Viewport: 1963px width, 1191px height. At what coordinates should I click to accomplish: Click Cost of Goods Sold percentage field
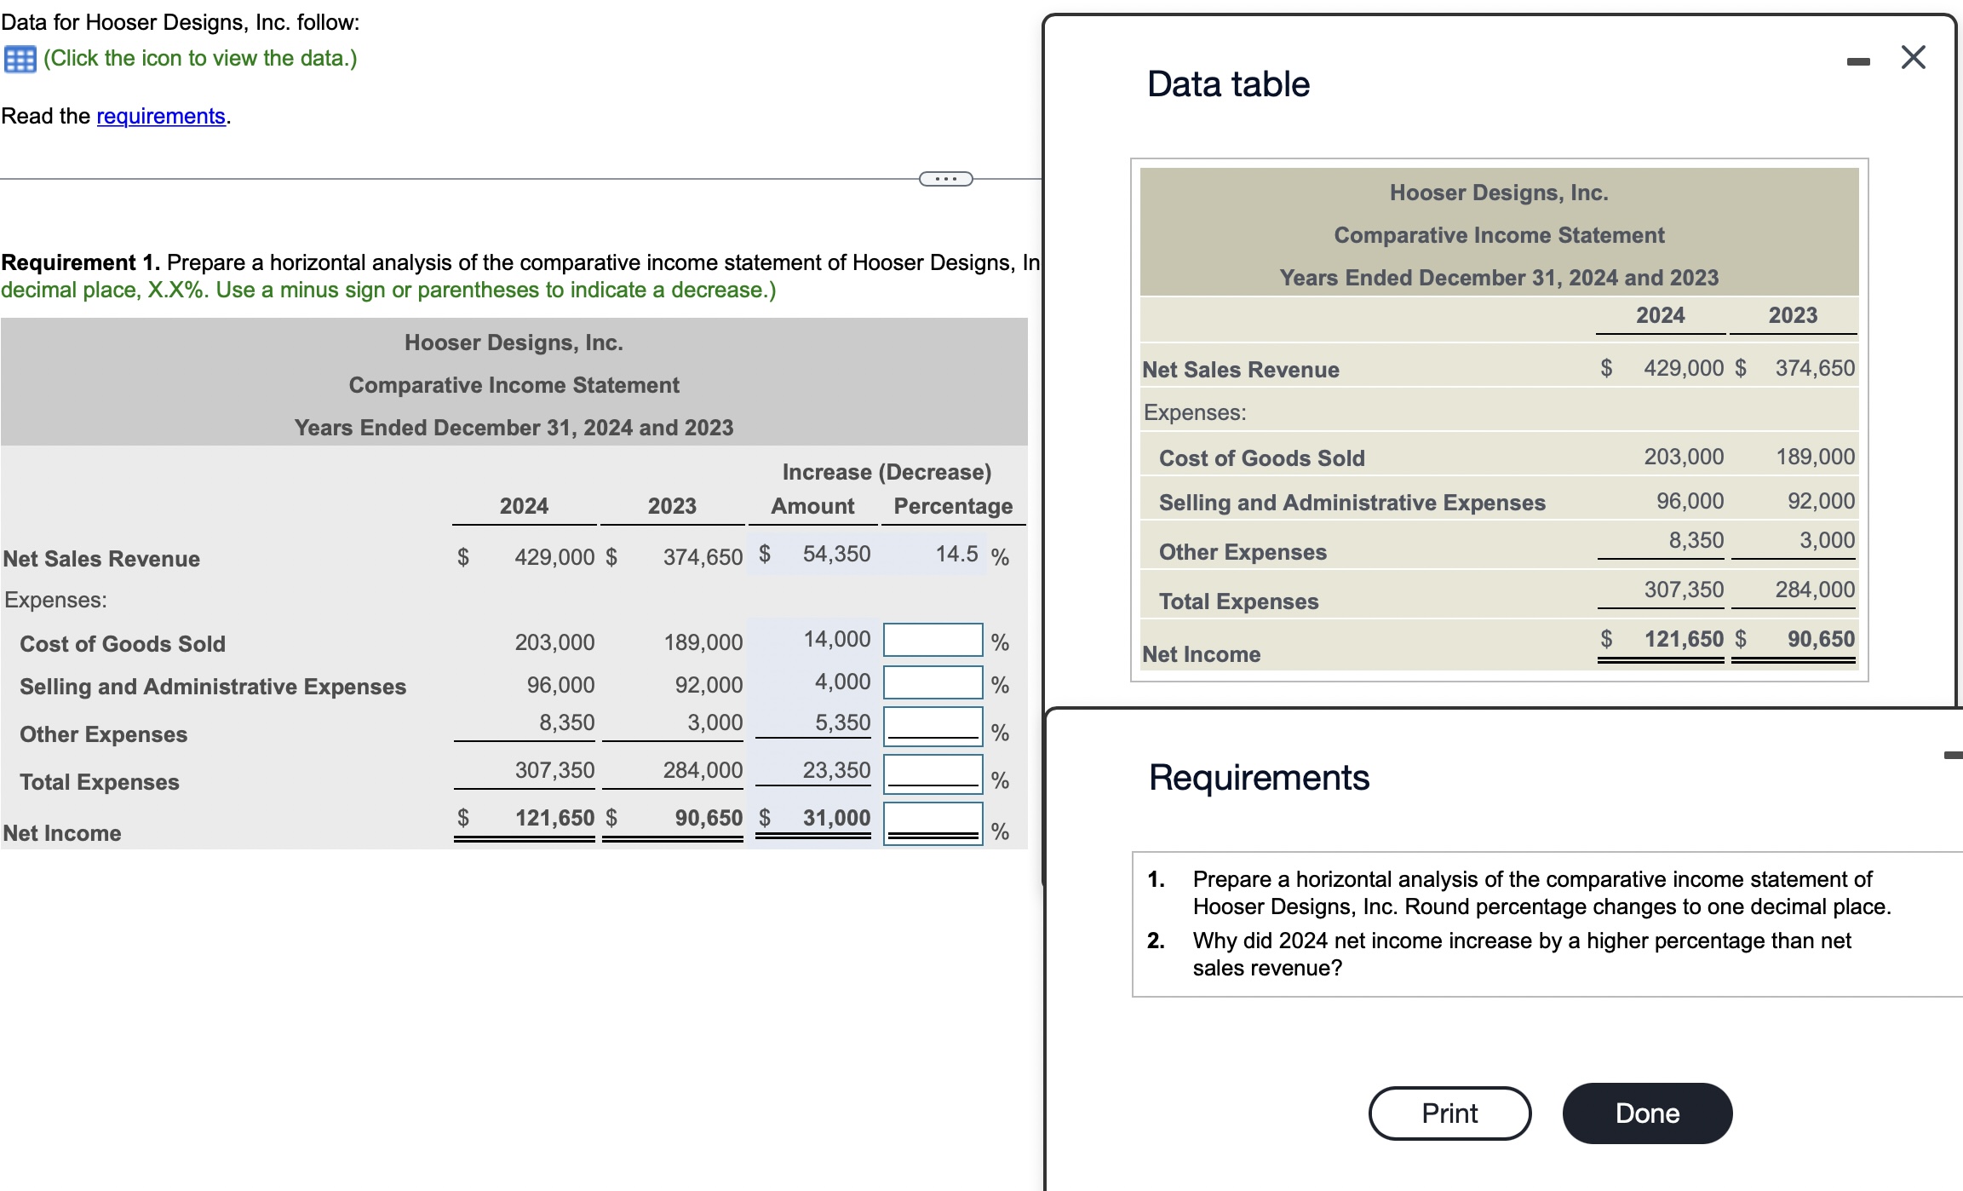pyautogui.click(x=933, y=641)
